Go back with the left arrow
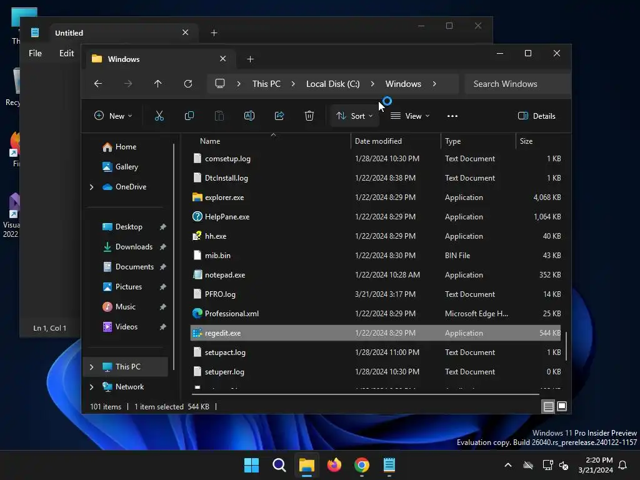640x480 pixels. pyautogui.click(x=98, y=84)
